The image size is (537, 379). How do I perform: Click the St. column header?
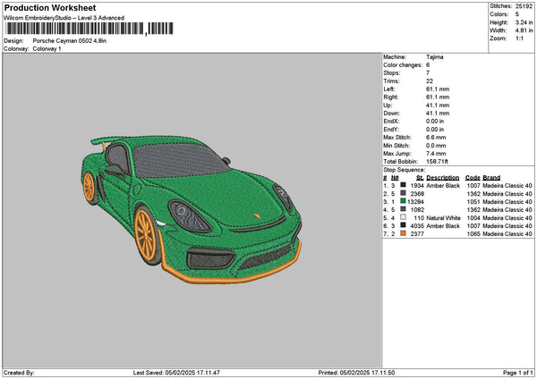tap(419, 177)
